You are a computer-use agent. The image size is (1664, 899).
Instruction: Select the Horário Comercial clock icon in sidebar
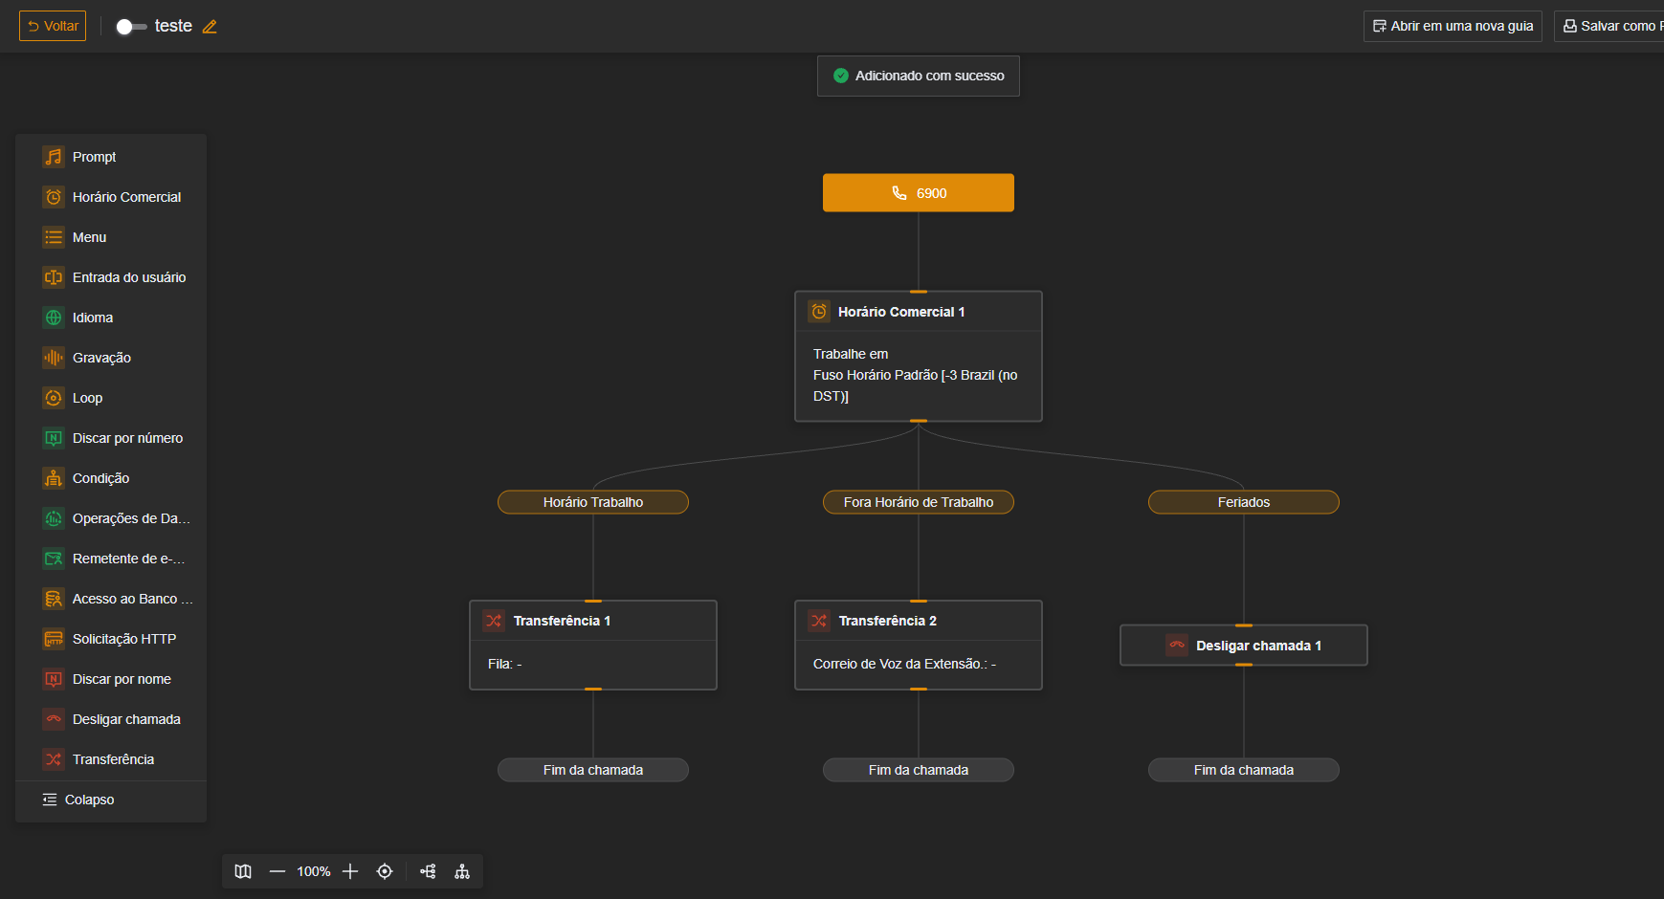pos(54,197)
